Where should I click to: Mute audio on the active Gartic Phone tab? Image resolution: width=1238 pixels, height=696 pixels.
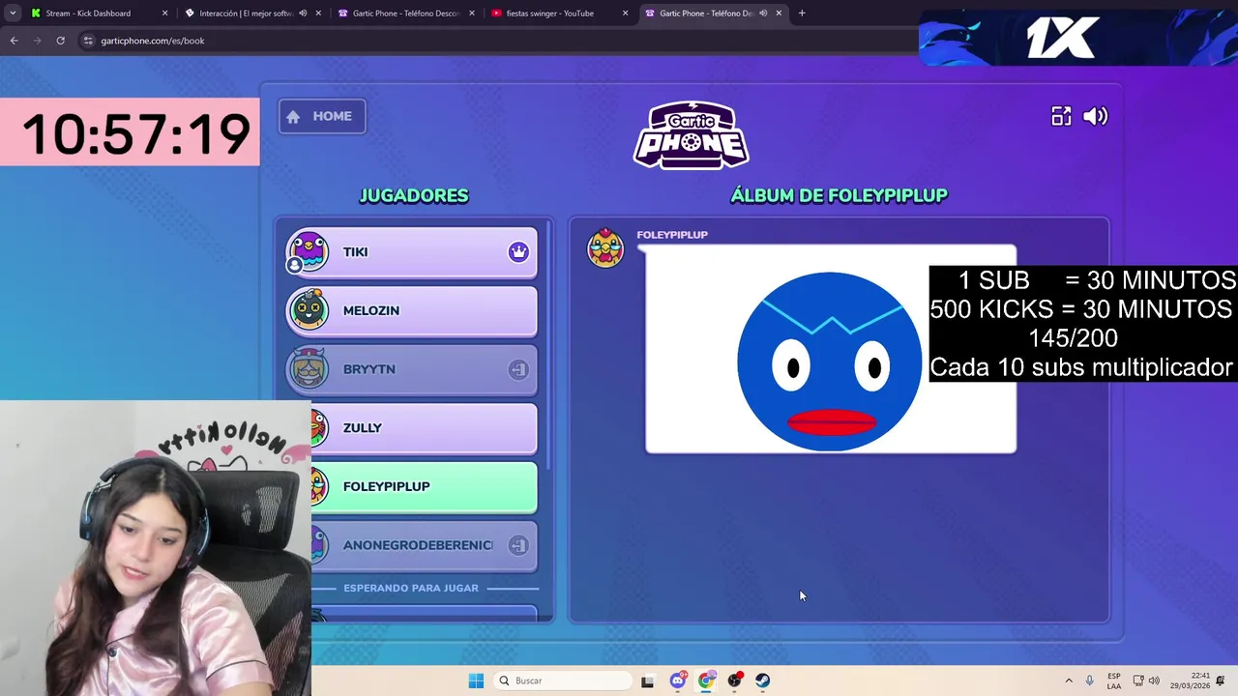pyautogui.click(x=763, y=14)
